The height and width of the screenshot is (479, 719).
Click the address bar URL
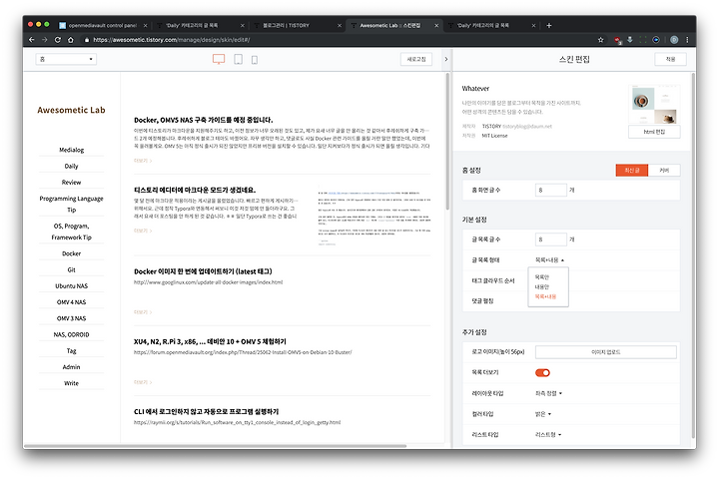pyautogui.click(x=172, y=40)
